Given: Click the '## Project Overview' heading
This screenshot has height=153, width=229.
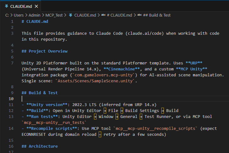Looking at the screenshot, I should (44, 51).
